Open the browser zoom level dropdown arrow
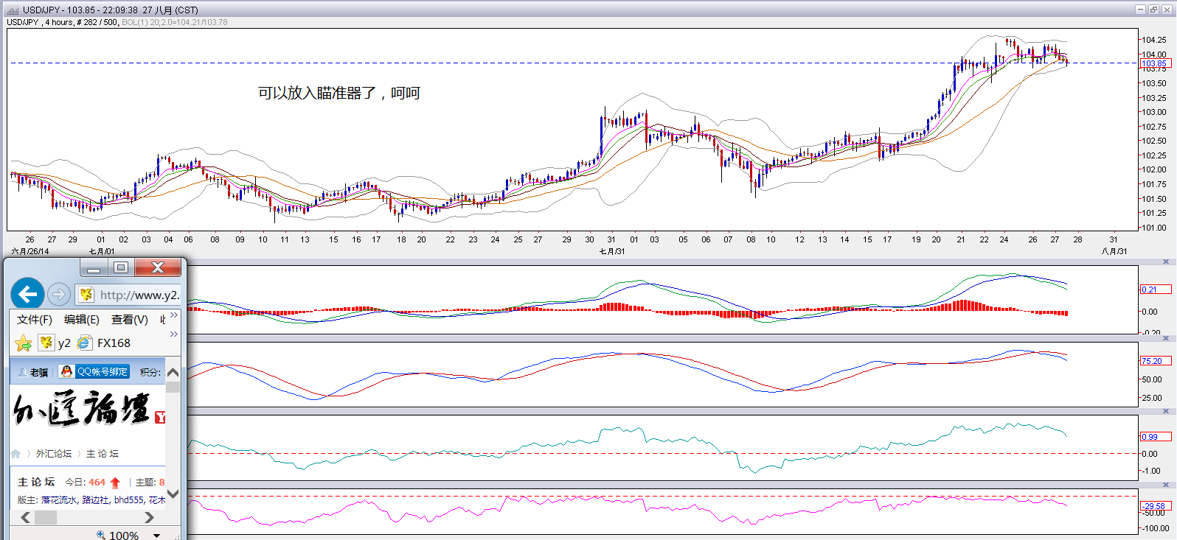 pos(156,536)
